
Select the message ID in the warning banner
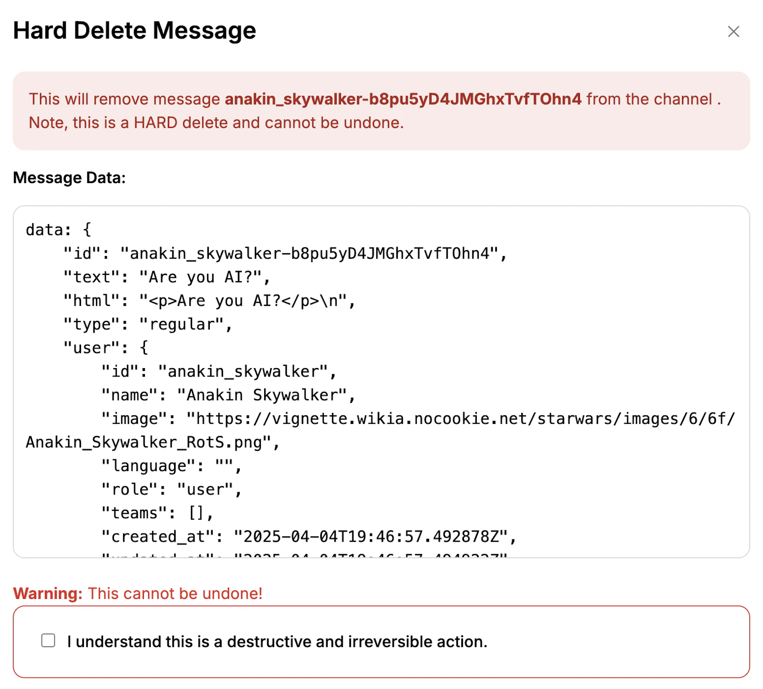(403, 99)
